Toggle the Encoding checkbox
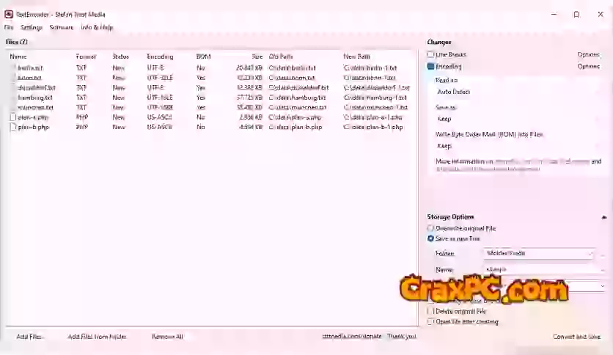 coord(431,67)
